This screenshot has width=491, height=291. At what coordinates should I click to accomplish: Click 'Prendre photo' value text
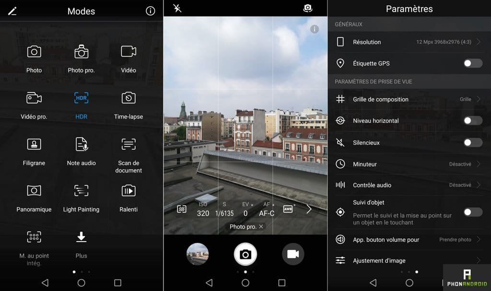[x=455, y=240]
